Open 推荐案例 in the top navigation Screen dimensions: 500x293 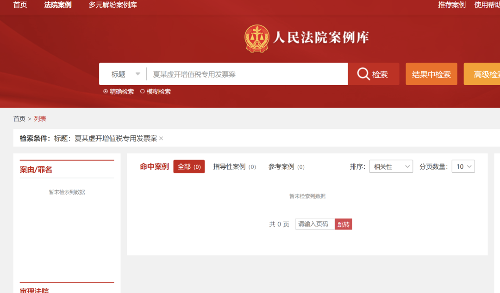pyautogui.click(x=452, y=5)
